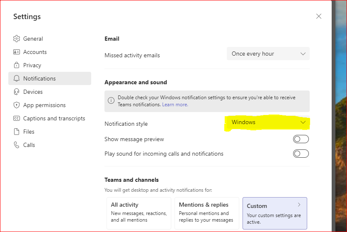Click the Missed activity emails label

132,55
